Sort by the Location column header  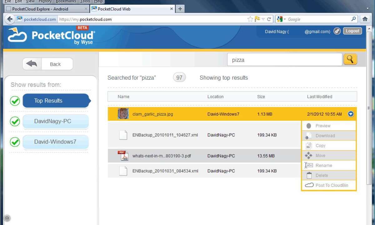pos(216,97)
